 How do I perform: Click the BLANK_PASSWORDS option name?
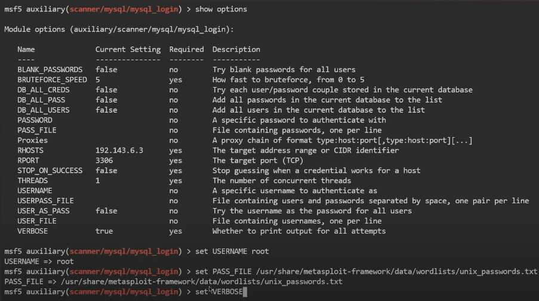50,70
